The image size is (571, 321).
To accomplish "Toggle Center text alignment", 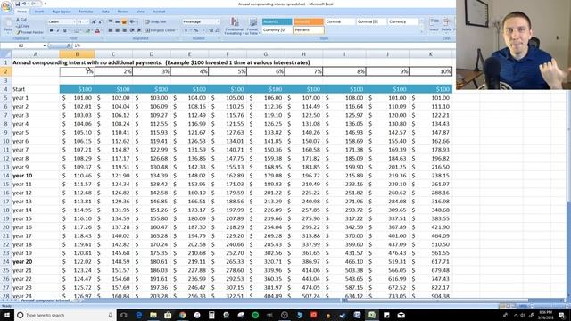I will 117,30.
